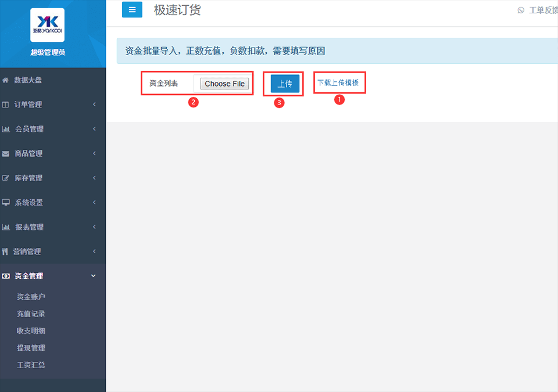Expand the 营销管理 chevron
Viewport: 558px width, 392px height.
(x=94, y=251)
